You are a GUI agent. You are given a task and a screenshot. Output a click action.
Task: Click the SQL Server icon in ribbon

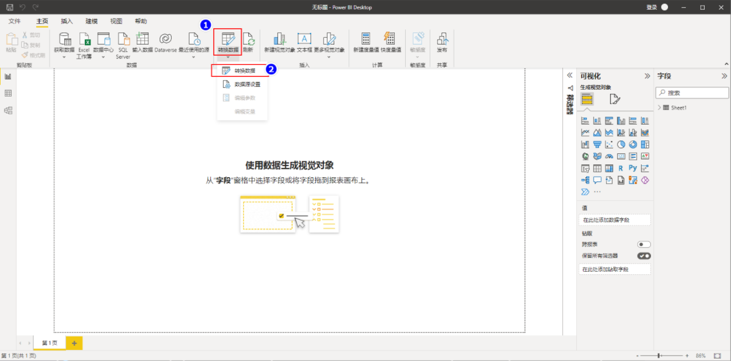123,45
